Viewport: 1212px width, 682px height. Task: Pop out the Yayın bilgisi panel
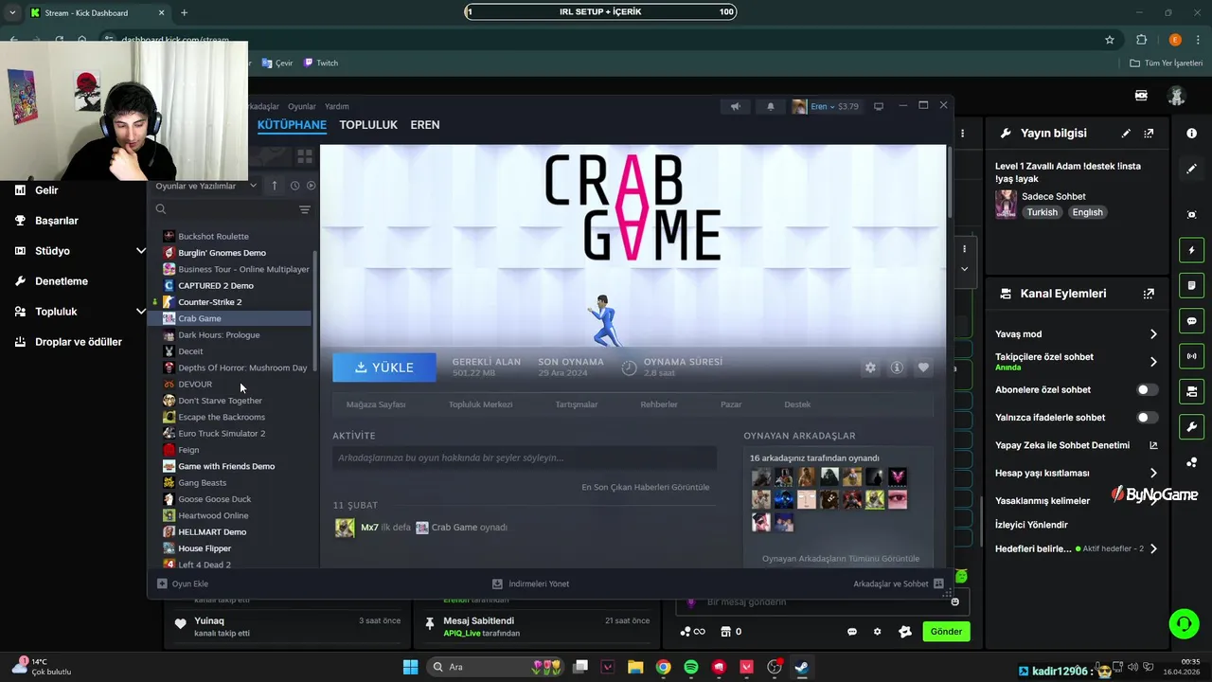click(1149, 134)
